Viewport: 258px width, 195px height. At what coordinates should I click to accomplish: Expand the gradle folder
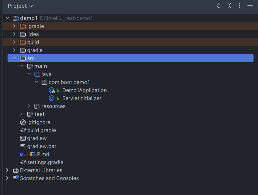(14, 50)
